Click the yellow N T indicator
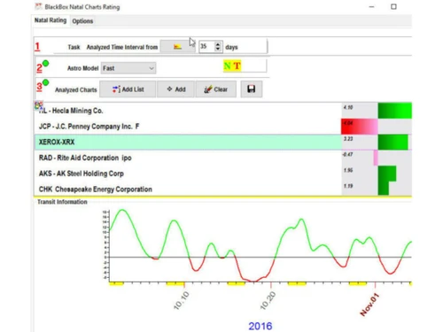 [232, 66]
